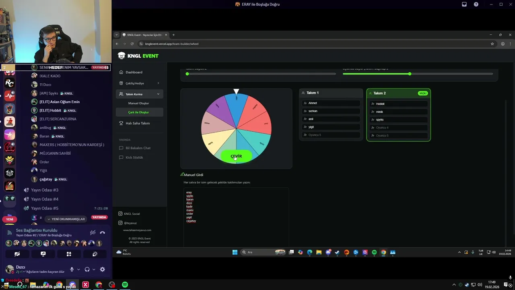Adjust the players per team slider handle

point(410,74)
